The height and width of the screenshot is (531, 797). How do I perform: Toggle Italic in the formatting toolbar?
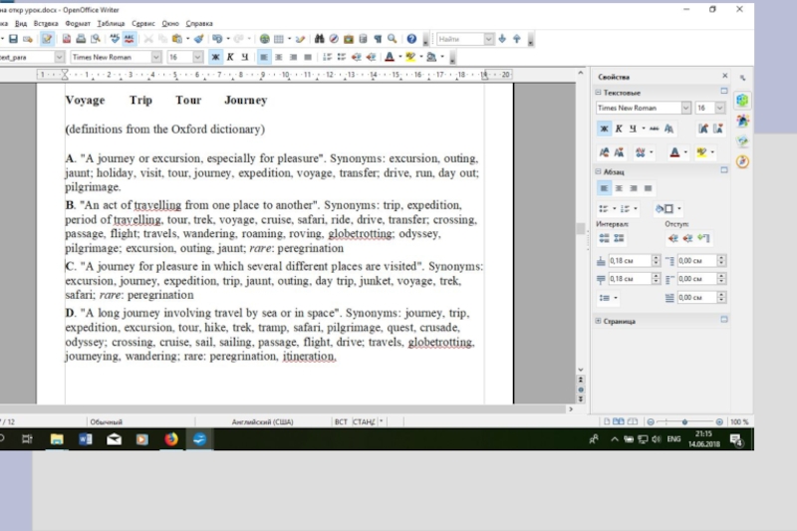[230, 57]
